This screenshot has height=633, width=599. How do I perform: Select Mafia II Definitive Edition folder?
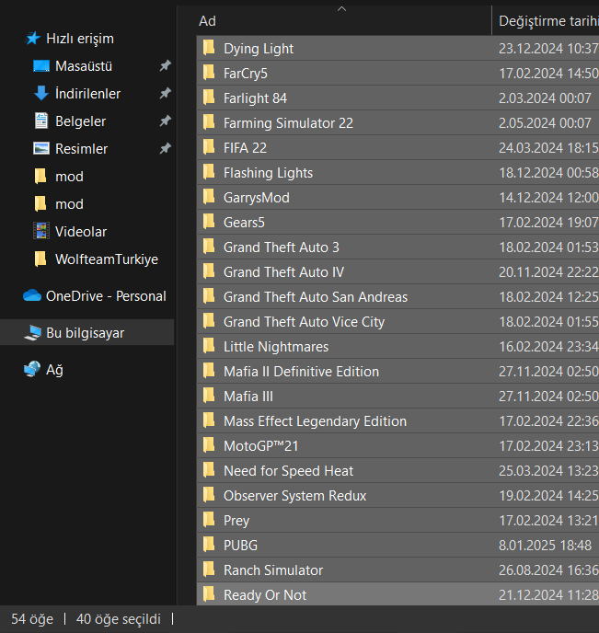click(x=301, y=372)
